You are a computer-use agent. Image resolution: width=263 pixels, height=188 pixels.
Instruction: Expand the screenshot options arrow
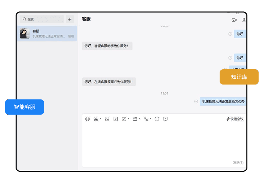click(x=101, y=119)
